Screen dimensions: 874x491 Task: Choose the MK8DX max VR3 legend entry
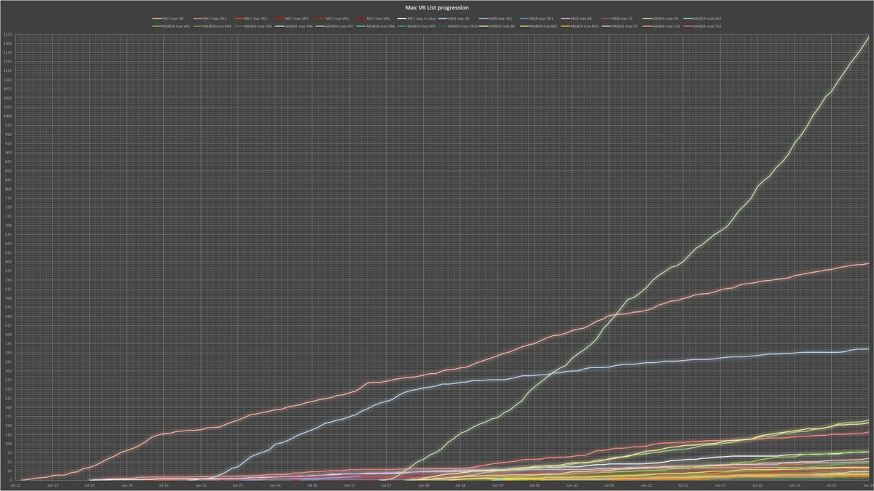171,26
